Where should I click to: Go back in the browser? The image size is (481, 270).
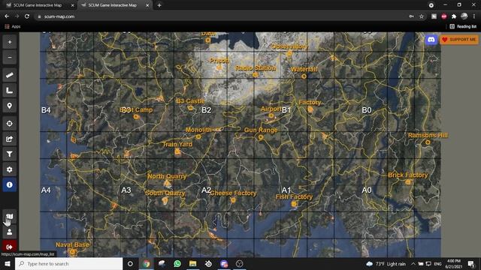[7, 16]
